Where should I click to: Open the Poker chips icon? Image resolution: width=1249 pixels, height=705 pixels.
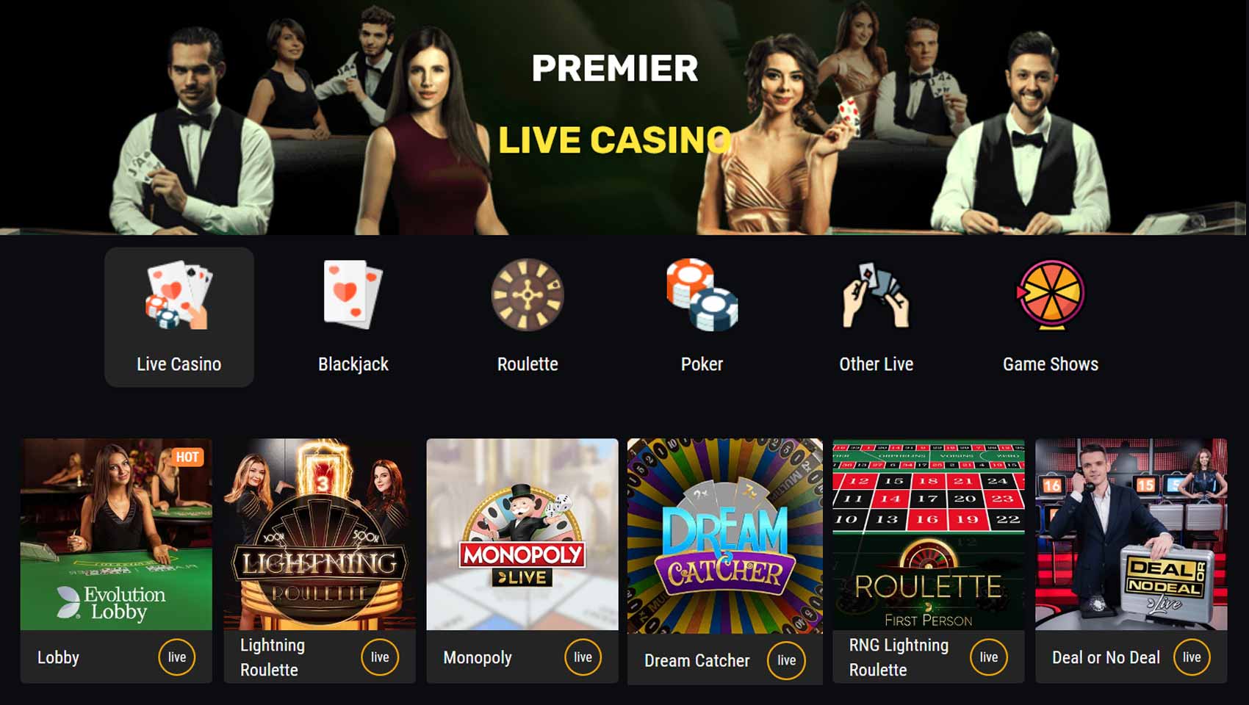702,294
